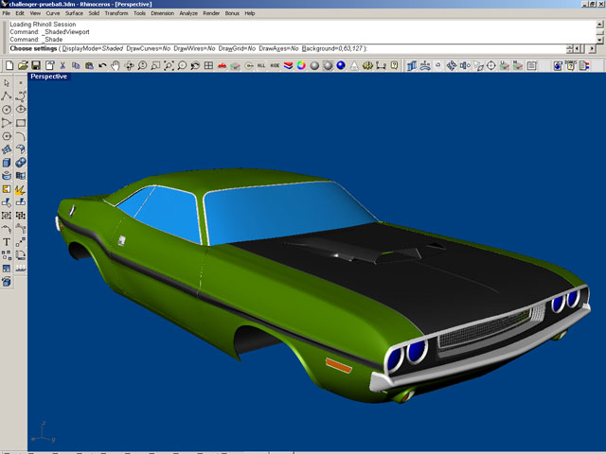Open the Layers dialog icon
The height and width of the screenshot is (454, 606).
tap(288, 65)
